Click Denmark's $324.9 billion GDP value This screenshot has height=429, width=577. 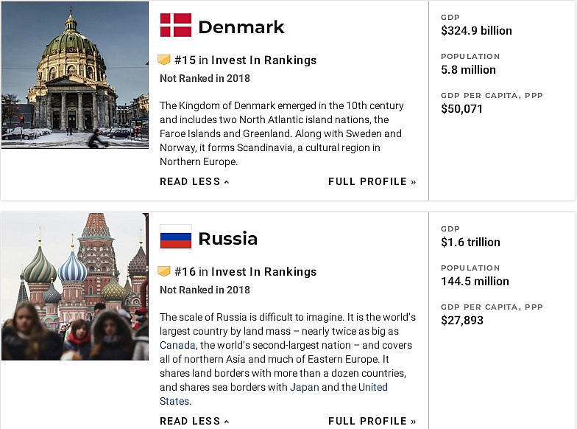[x=476, y=31]
